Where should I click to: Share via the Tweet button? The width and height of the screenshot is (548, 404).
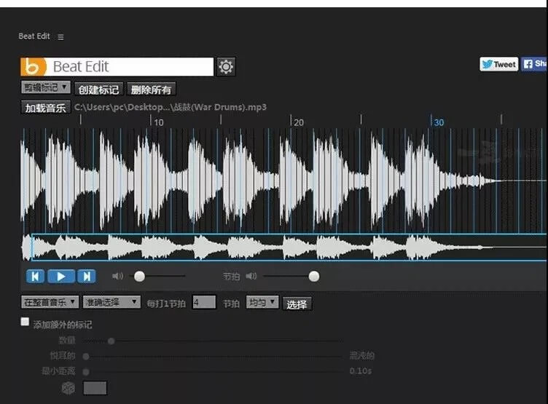498,64
